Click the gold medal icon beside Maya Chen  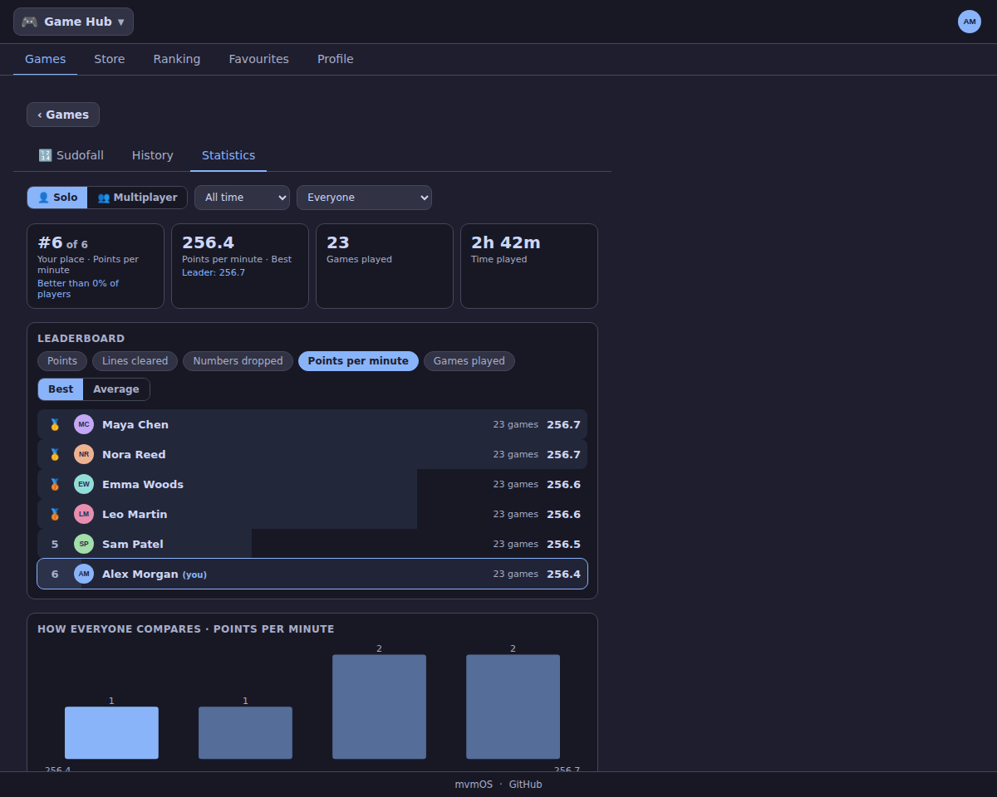tap(55, 424)
